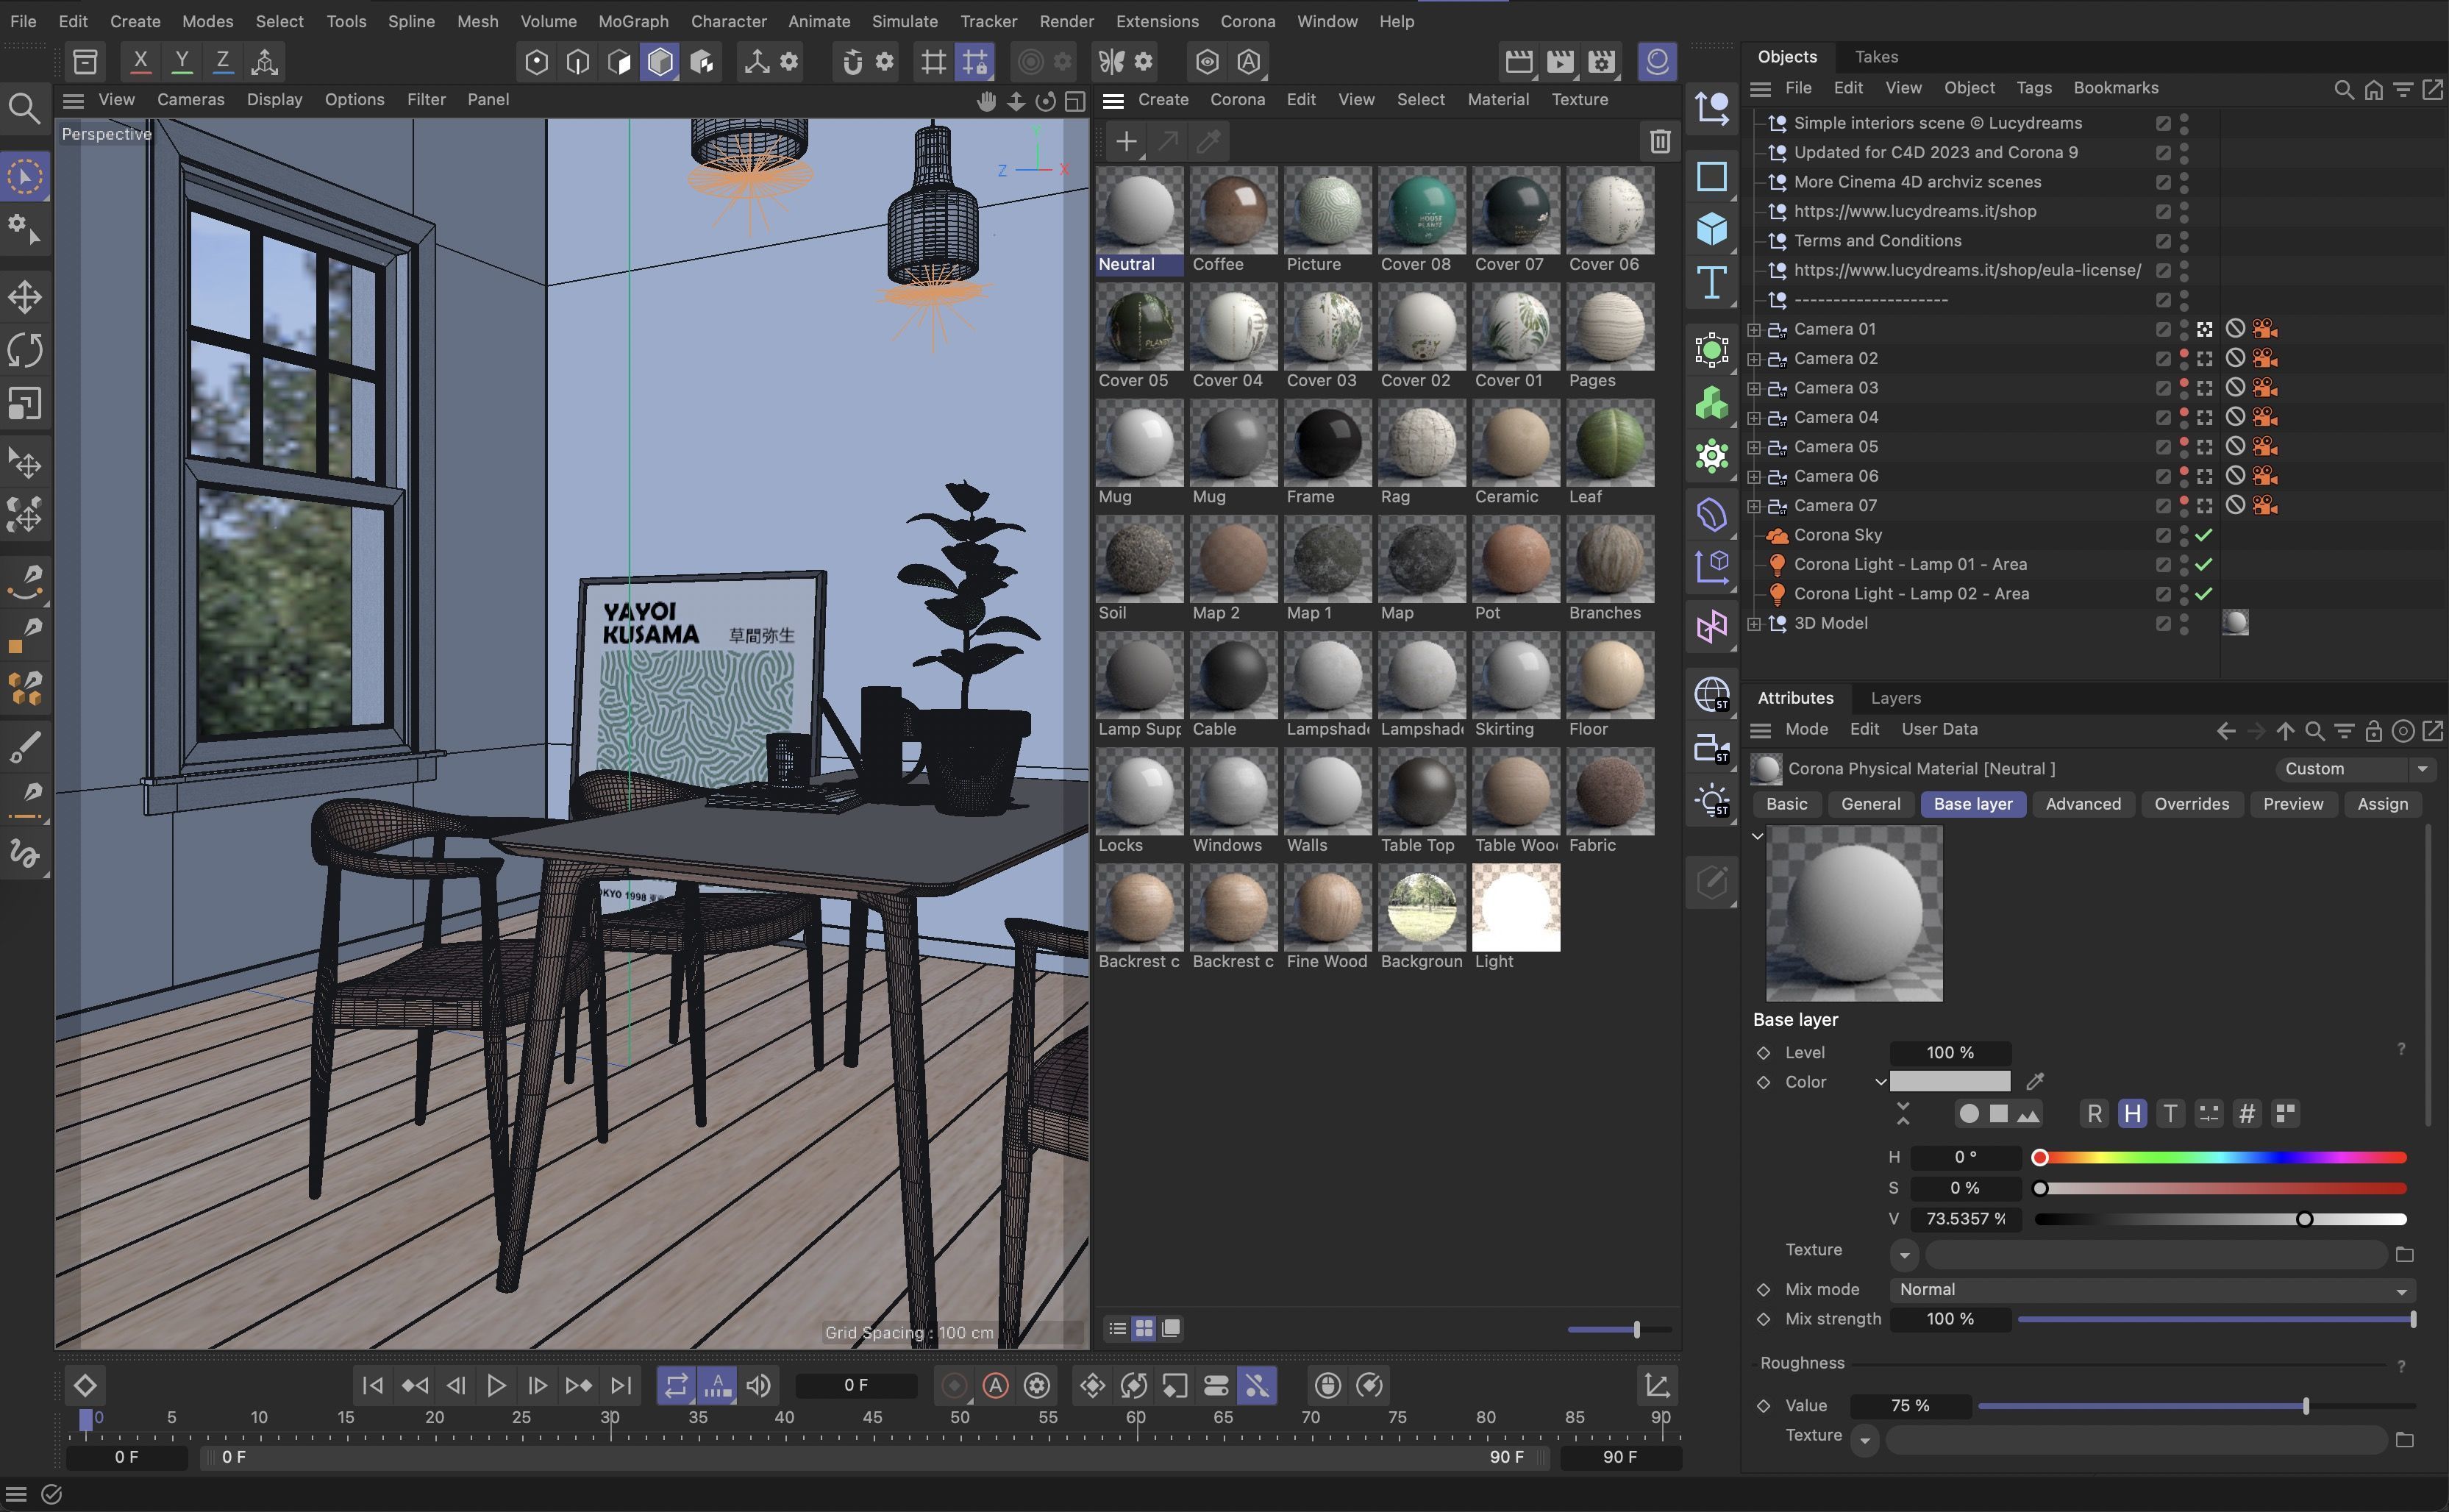
Task: Open the Mix mode Normal dropdown
Action: (2152, 1290)
